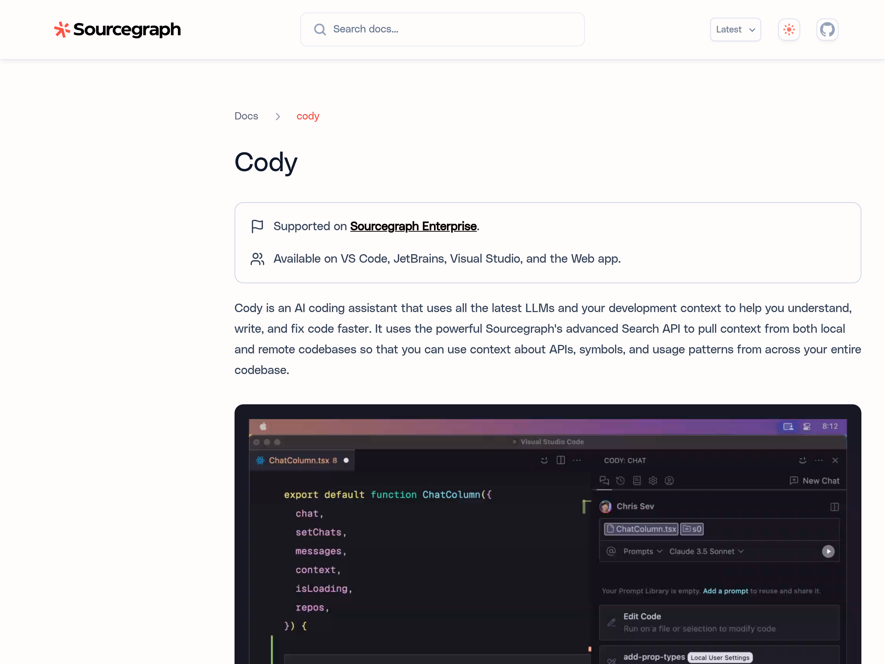The width and height of the screenshot is (885, 664).
Task: Open the GitHub repository icon
Action: 827,29
